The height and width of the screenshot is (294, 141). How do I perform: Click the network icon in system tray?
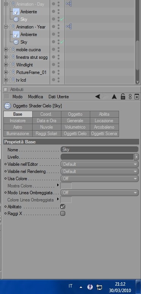(x=99, y=287)
